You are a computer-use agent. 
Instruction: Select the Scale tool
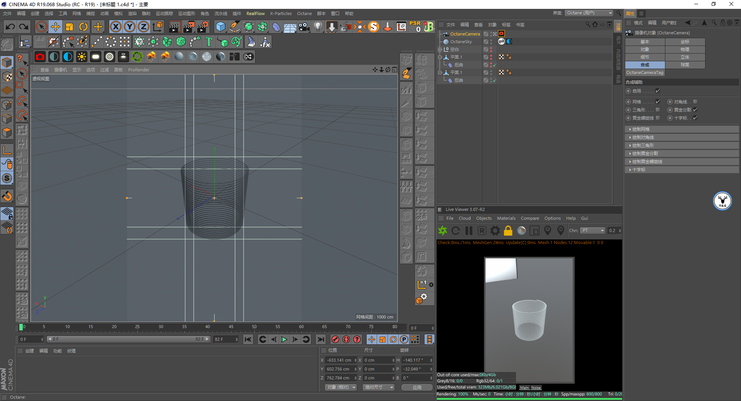point(69,27)
